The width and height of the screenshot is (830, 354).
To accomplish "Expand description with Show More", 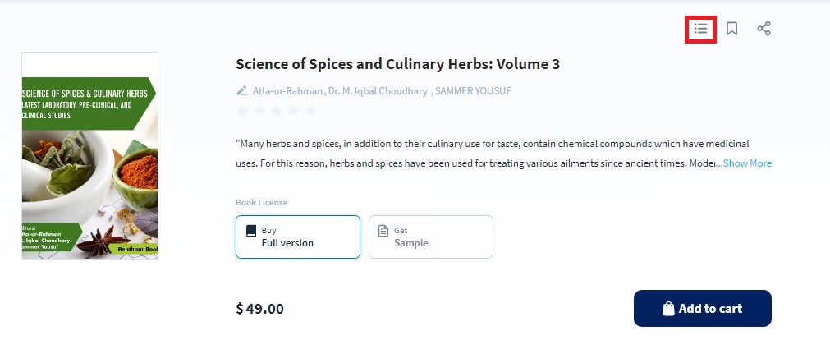I will (745, 163).
